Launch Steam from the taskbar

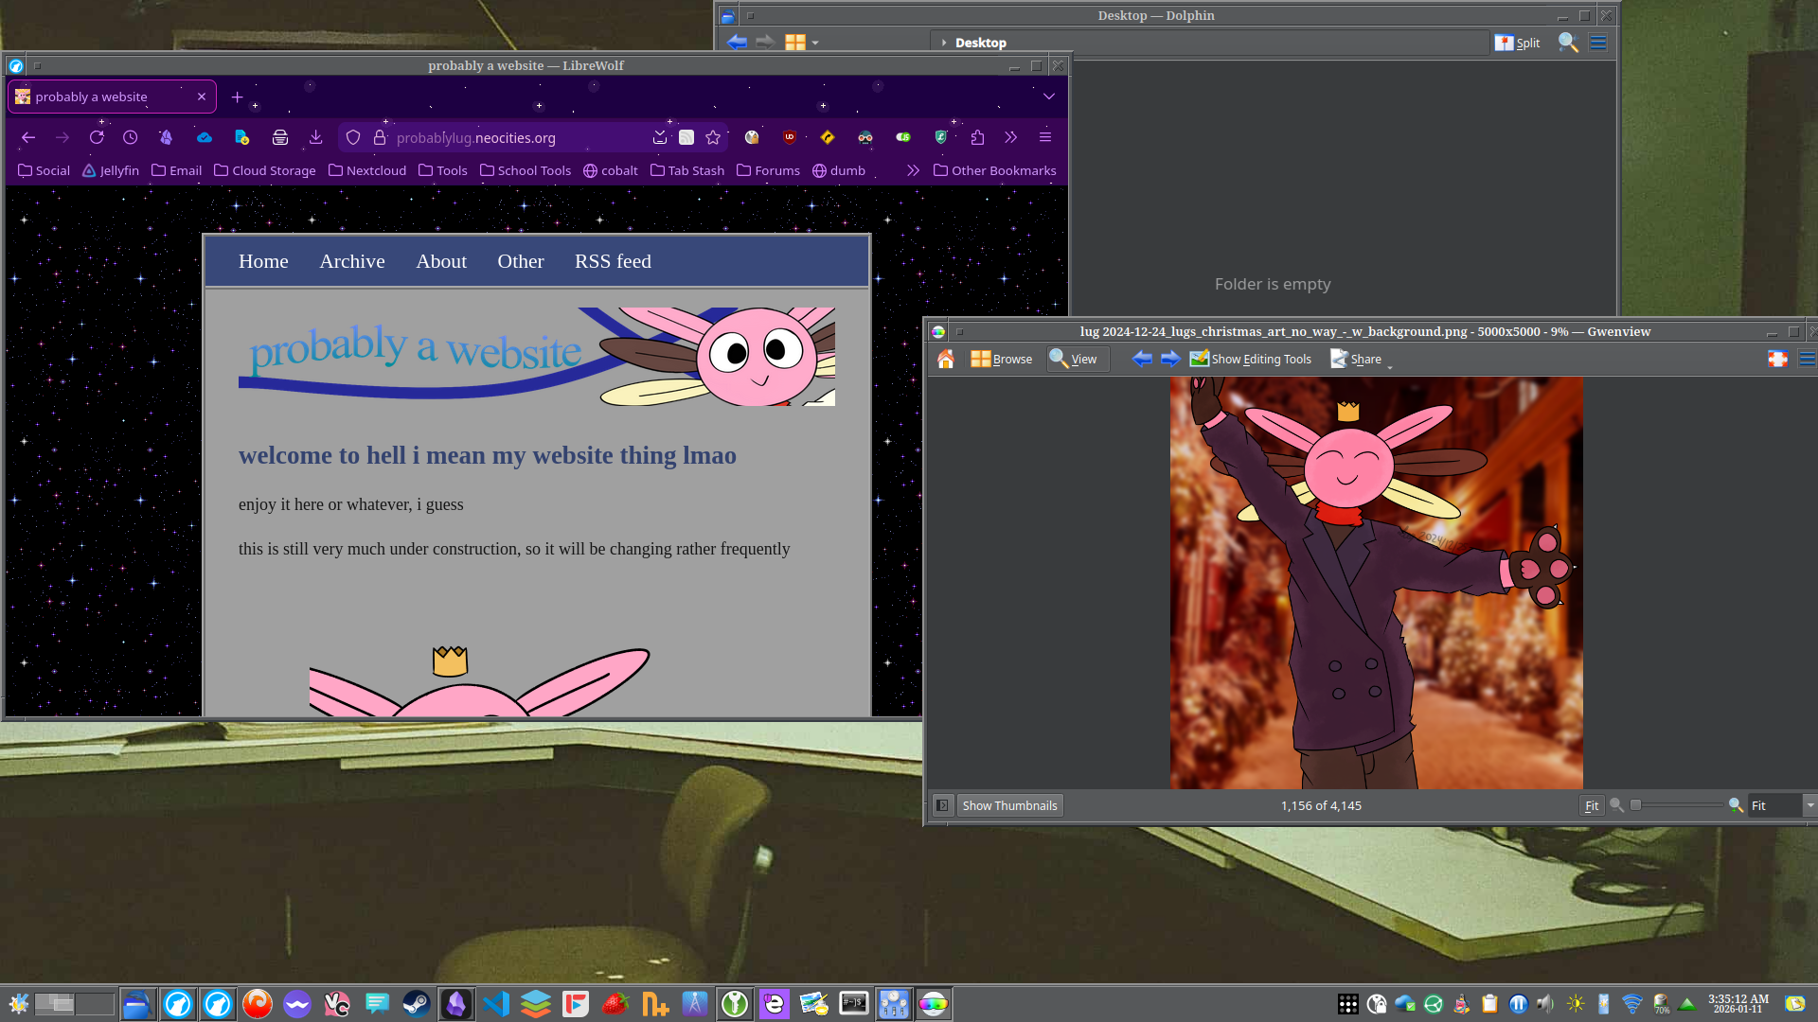pyautogui.click(x=416, y=1004)
